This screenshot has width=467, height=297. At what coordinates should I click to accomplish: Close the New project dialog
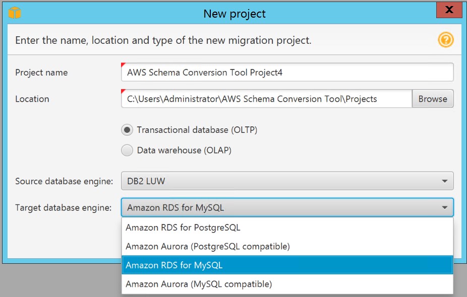(x=449, y=10)
